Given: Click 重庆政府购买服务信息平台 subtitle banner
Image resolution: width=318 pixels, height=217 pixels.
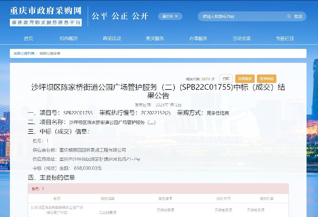Looking at the screenshot, I should tap(46, 23).
